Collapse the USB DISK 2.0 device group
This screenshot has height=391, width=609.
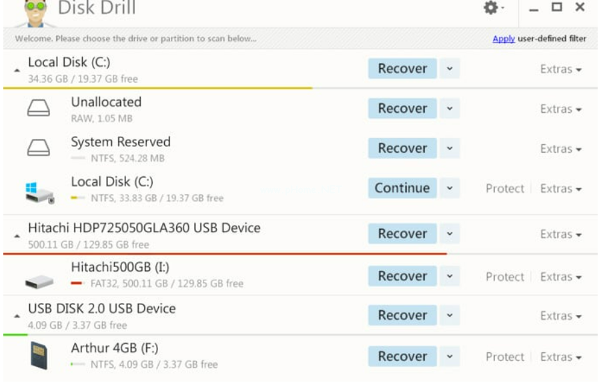pyautogui.click(x=17, y=316)
